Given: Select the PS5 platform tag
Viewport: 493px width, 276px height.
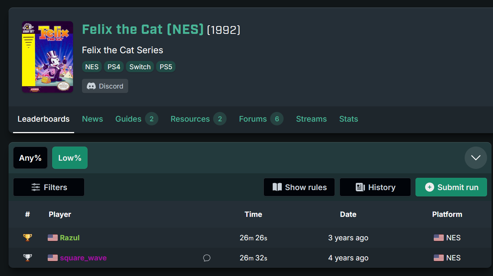Looking at the screenshot, I should [166, 67].
